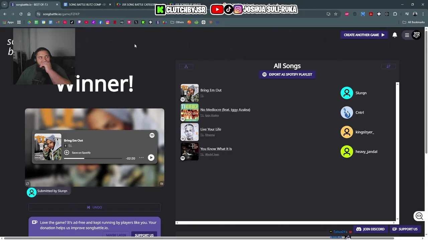Viewport: 428px width, 240px height.
Task: Open the Twitch bookmark icon
Action: 79,22
